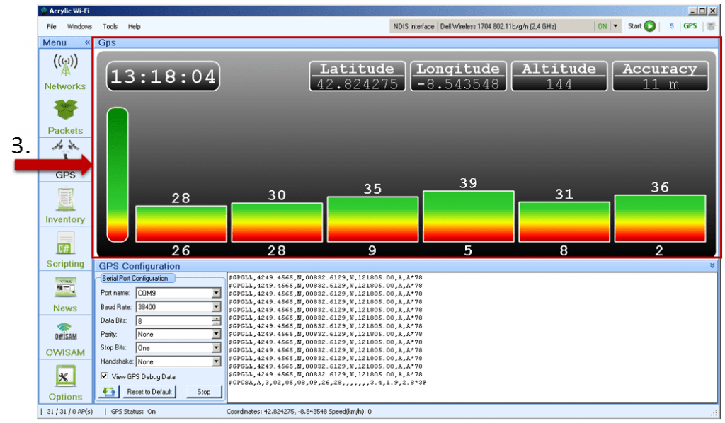Collapse the GPS Configuration panel chevron
725x423 pixels.
coord(712,265)
